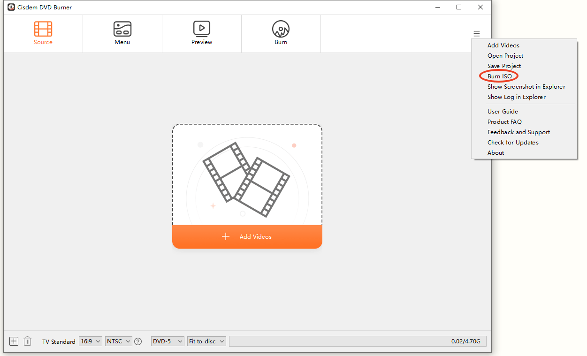Select Check for Updates menu item
This screenshot has width=587, height=356.
pyautogui.click(x=513, y=143)
